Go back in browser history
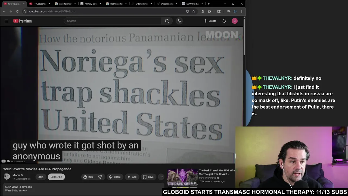348x196 pixels. (4, 11)
